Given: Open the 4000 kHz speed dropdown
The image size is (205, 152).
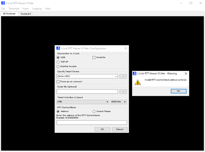Looking at the screenshot, I should tap(119, 102).
